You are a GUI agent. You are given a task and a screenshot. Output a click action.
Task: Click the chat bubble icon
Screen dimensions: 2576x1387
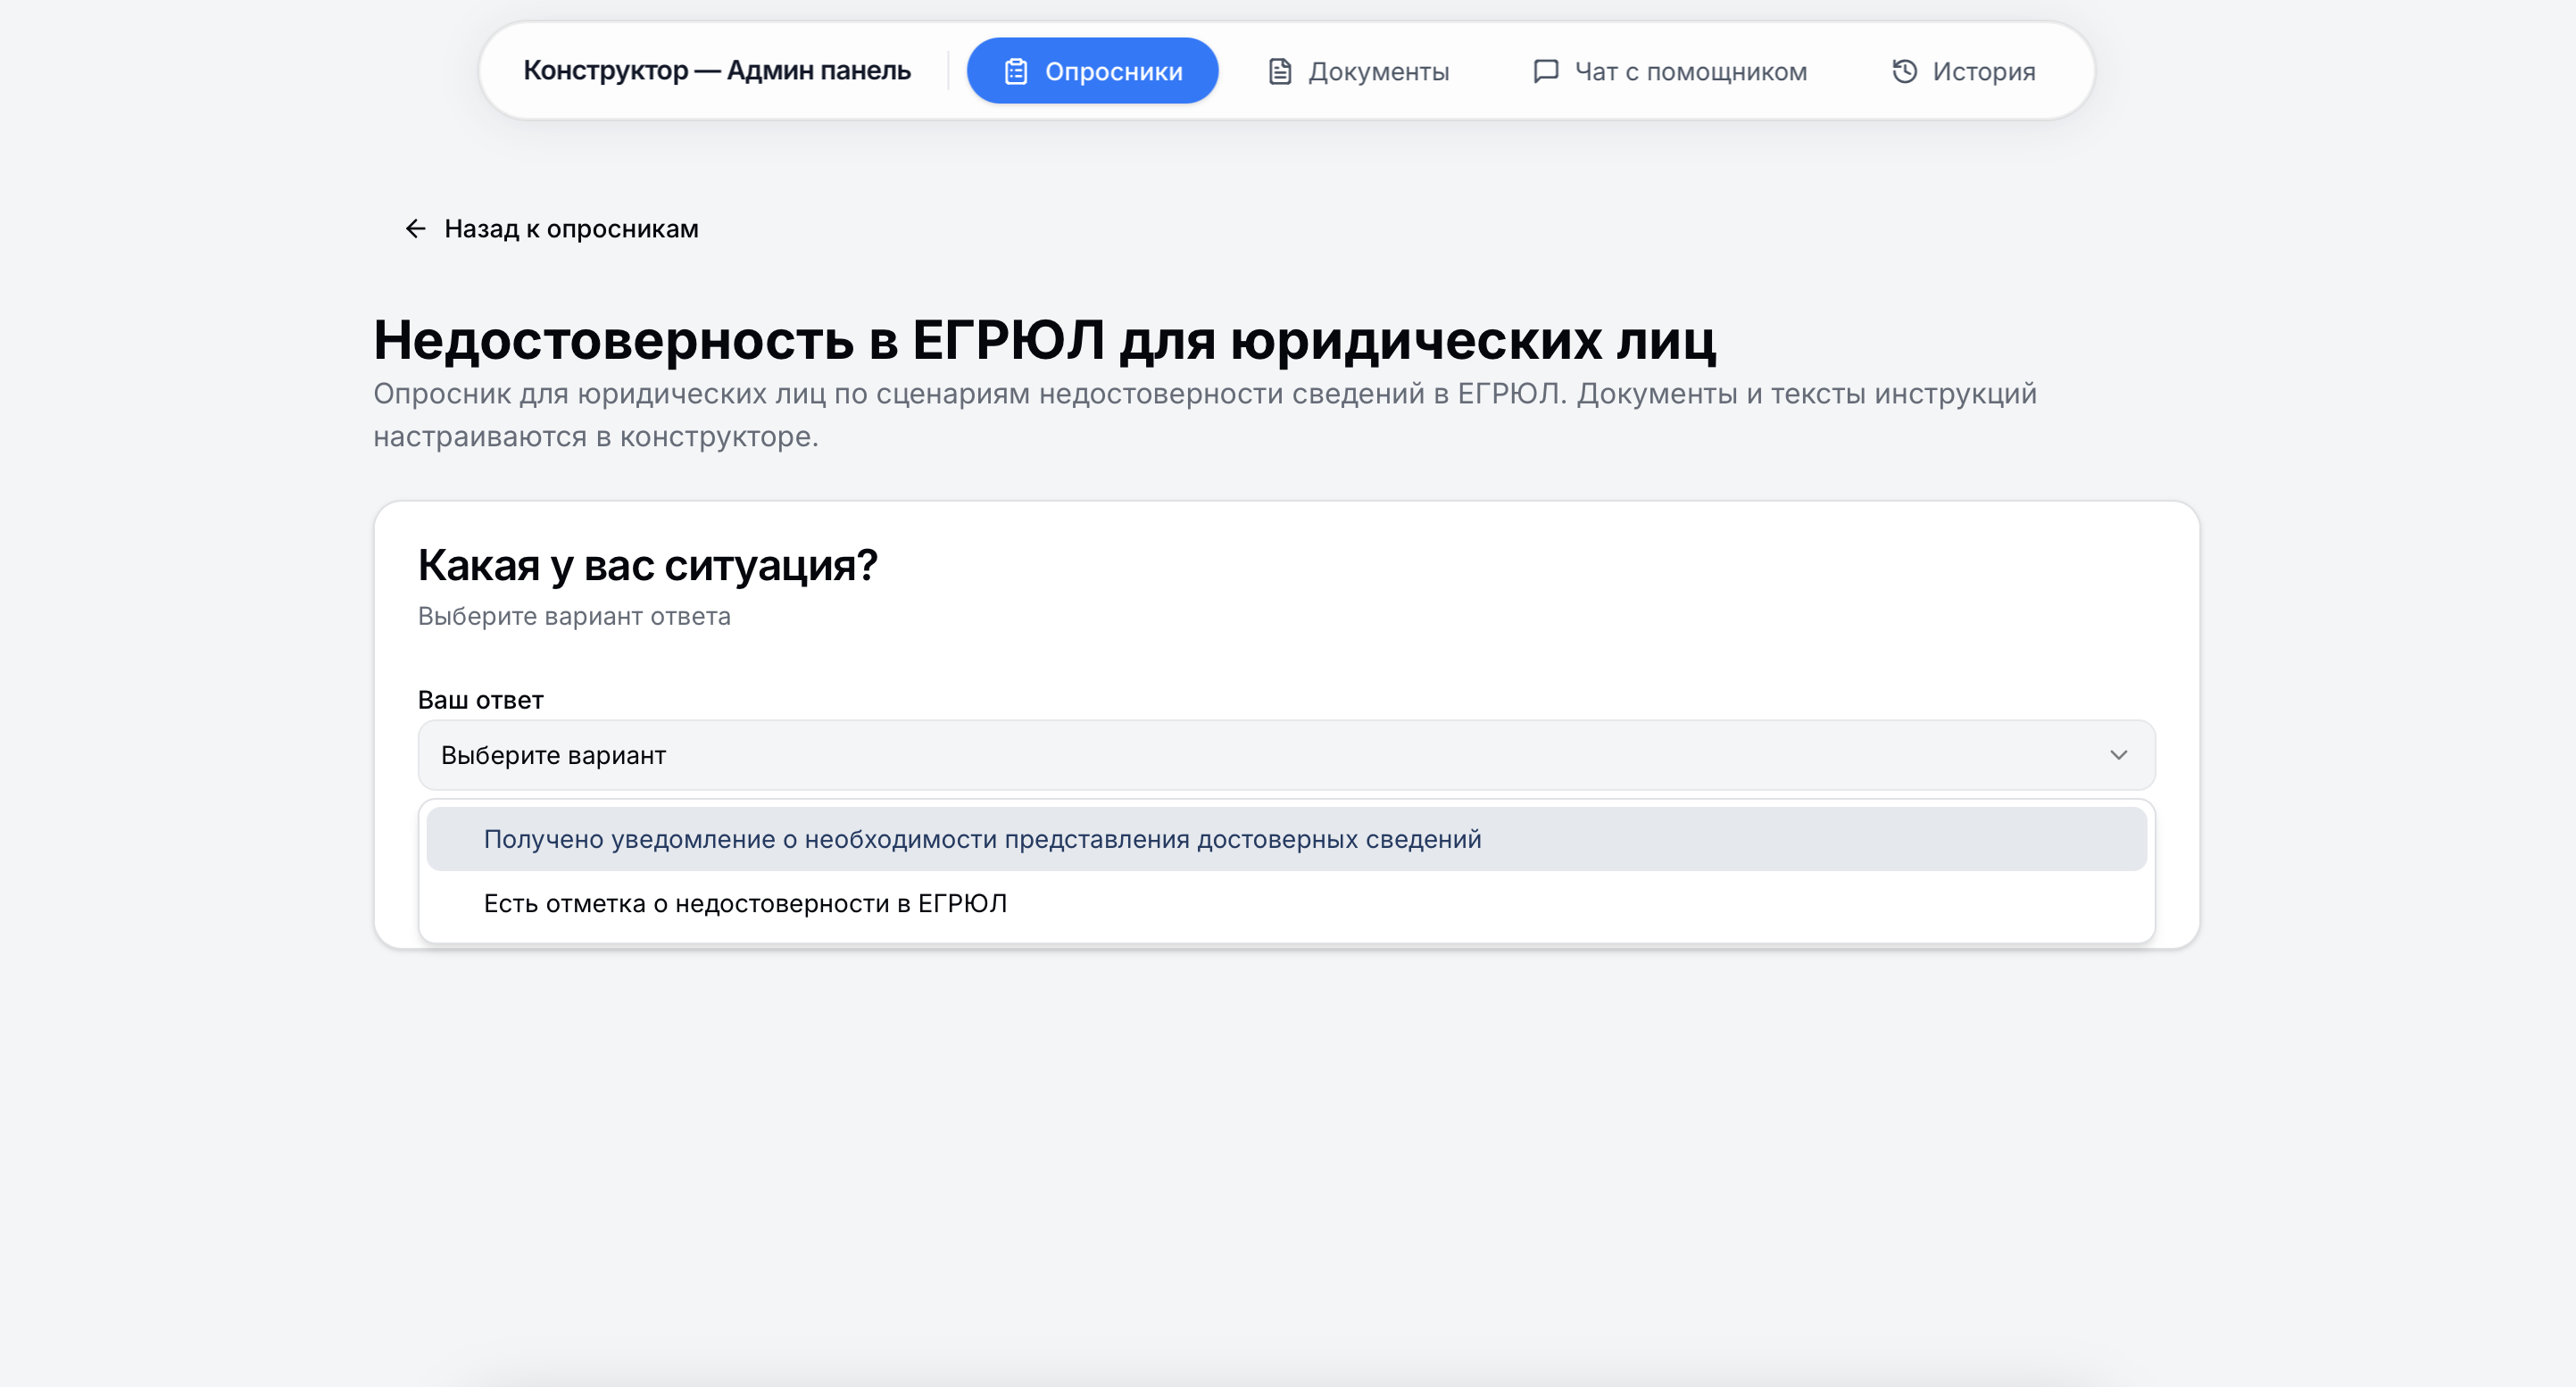click(x=1546, y=71)
